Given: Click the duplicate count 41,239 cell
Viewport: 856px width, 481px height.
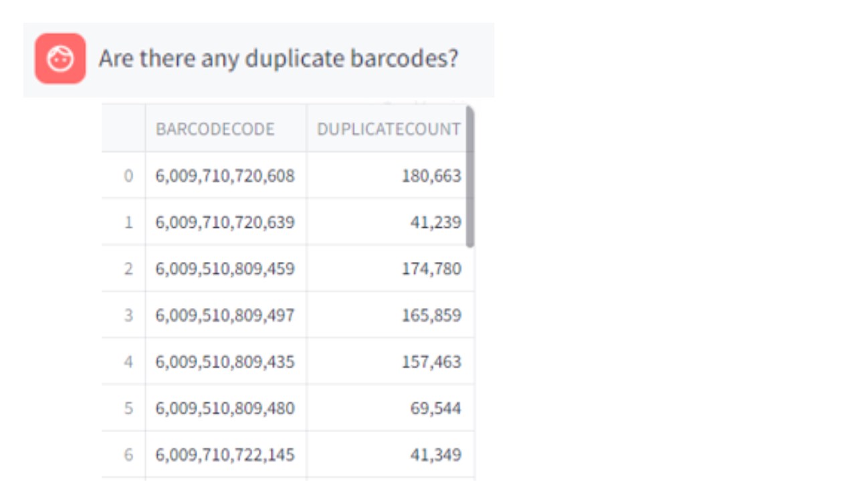Looking at the screenshot, I should click(x=435, y=222).
